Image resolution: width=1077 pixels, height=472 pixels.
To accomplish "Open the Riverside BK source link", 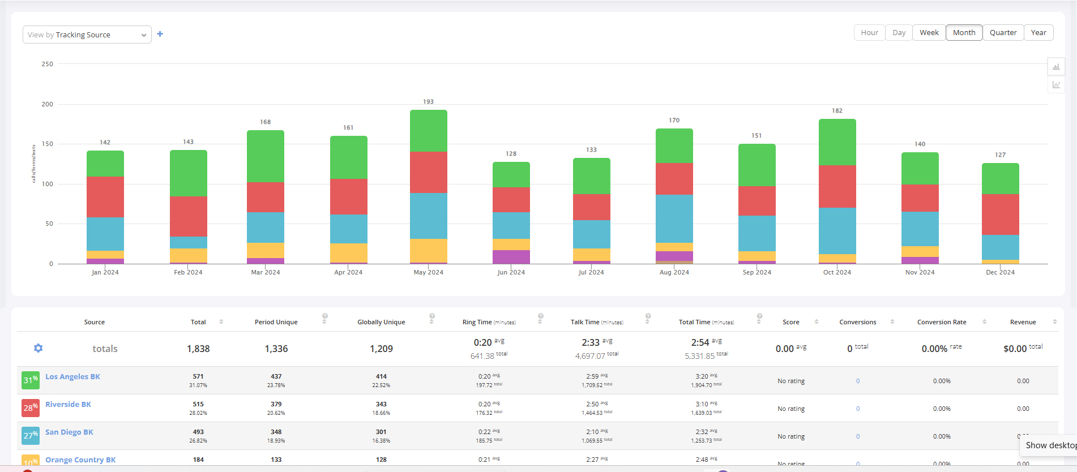I will [68, 405].
